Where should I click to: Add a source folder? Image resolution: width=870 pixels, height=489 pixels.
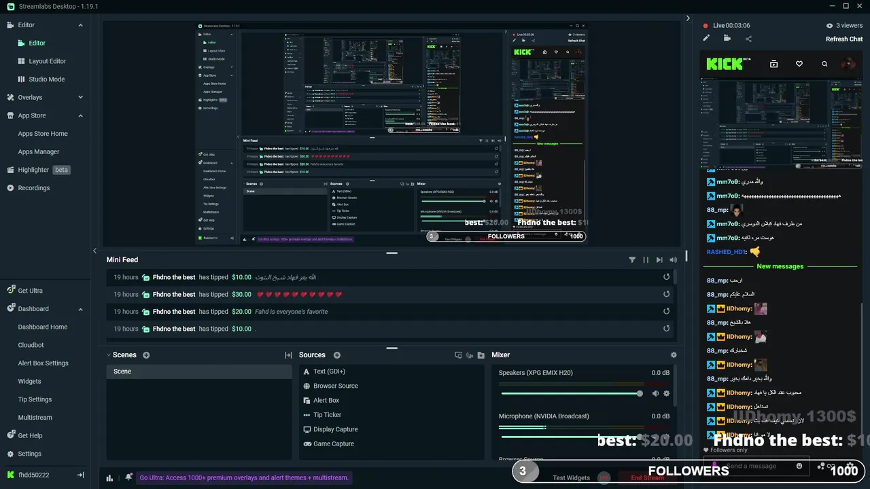[x=481, y=355]
